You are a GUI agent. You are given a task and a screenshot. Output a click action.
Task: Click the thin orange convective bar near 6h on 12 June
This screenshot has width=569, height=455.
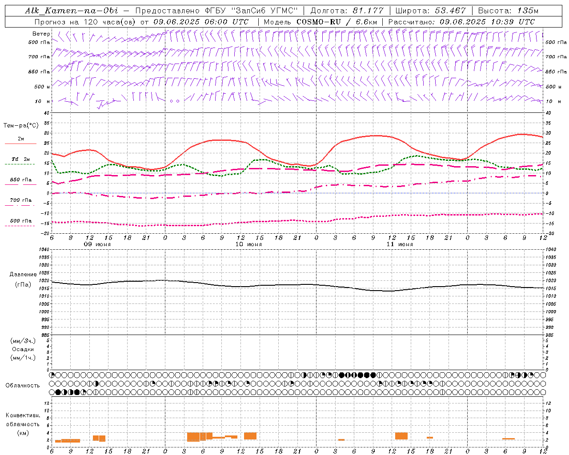(509, 439)
